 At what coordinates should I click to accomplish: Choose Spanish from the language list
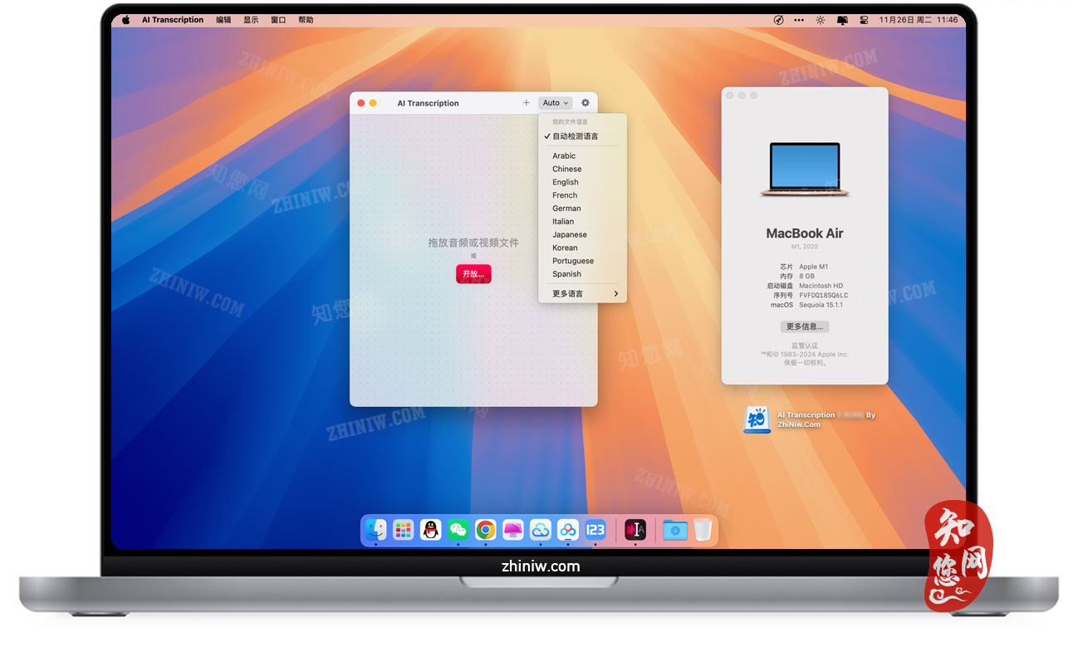pyautogui.click(x=567, y=274)
